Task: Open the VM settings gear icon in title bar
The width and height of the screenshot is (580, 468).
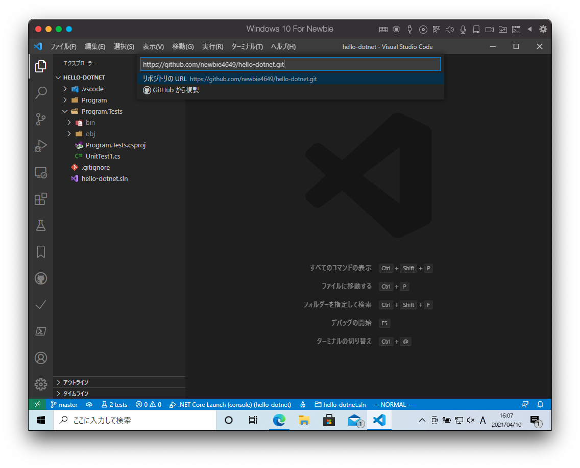Action: click(x=543, y=29)
